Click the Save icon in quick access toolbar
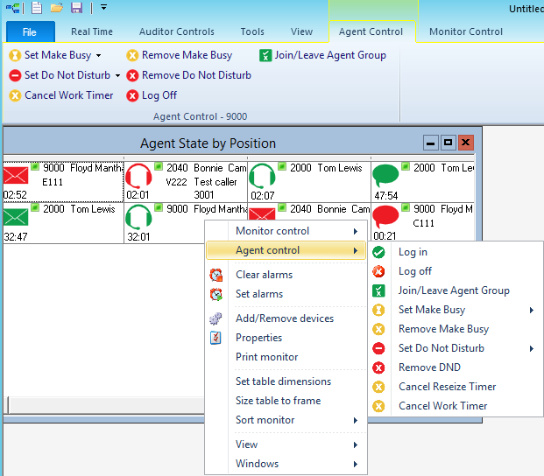Screen dimensions: 544x476 click(76, 8)
